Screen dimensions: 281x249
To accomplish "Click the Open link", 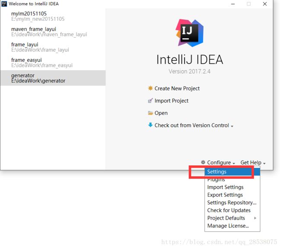I will tap(161, 113).
